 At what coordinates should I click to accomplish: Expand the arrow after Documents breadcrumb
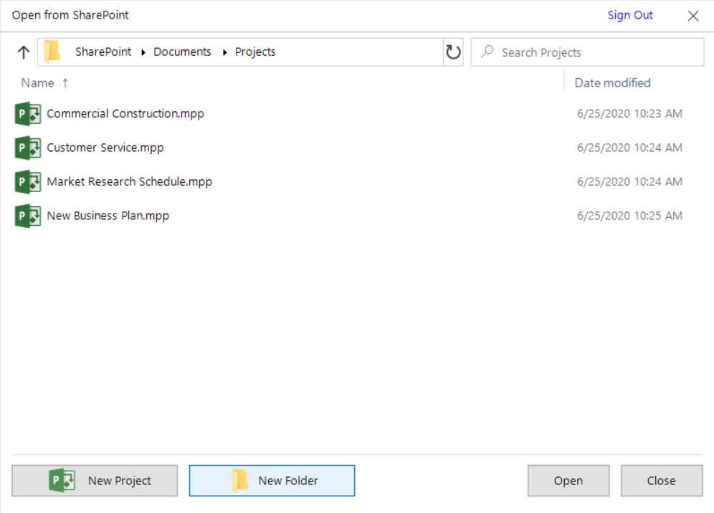[x=224, y=52]
